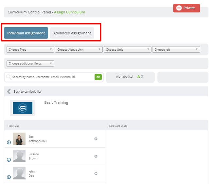The width and height of the screenshot is (212, 184).
Task: Click the red Private button
Action: (186, 8)
